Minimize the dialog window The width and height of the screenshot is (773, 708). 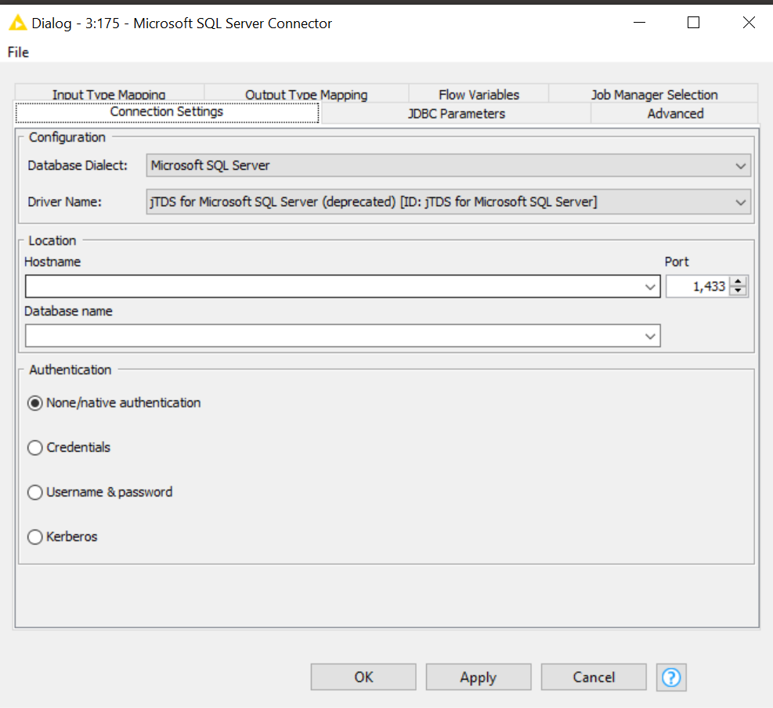tap(639, 23)
